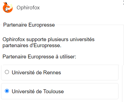Keep Toulouse as the Europresse partner
The width and height of the screenshot is (124, 102).
click(7, 91)
